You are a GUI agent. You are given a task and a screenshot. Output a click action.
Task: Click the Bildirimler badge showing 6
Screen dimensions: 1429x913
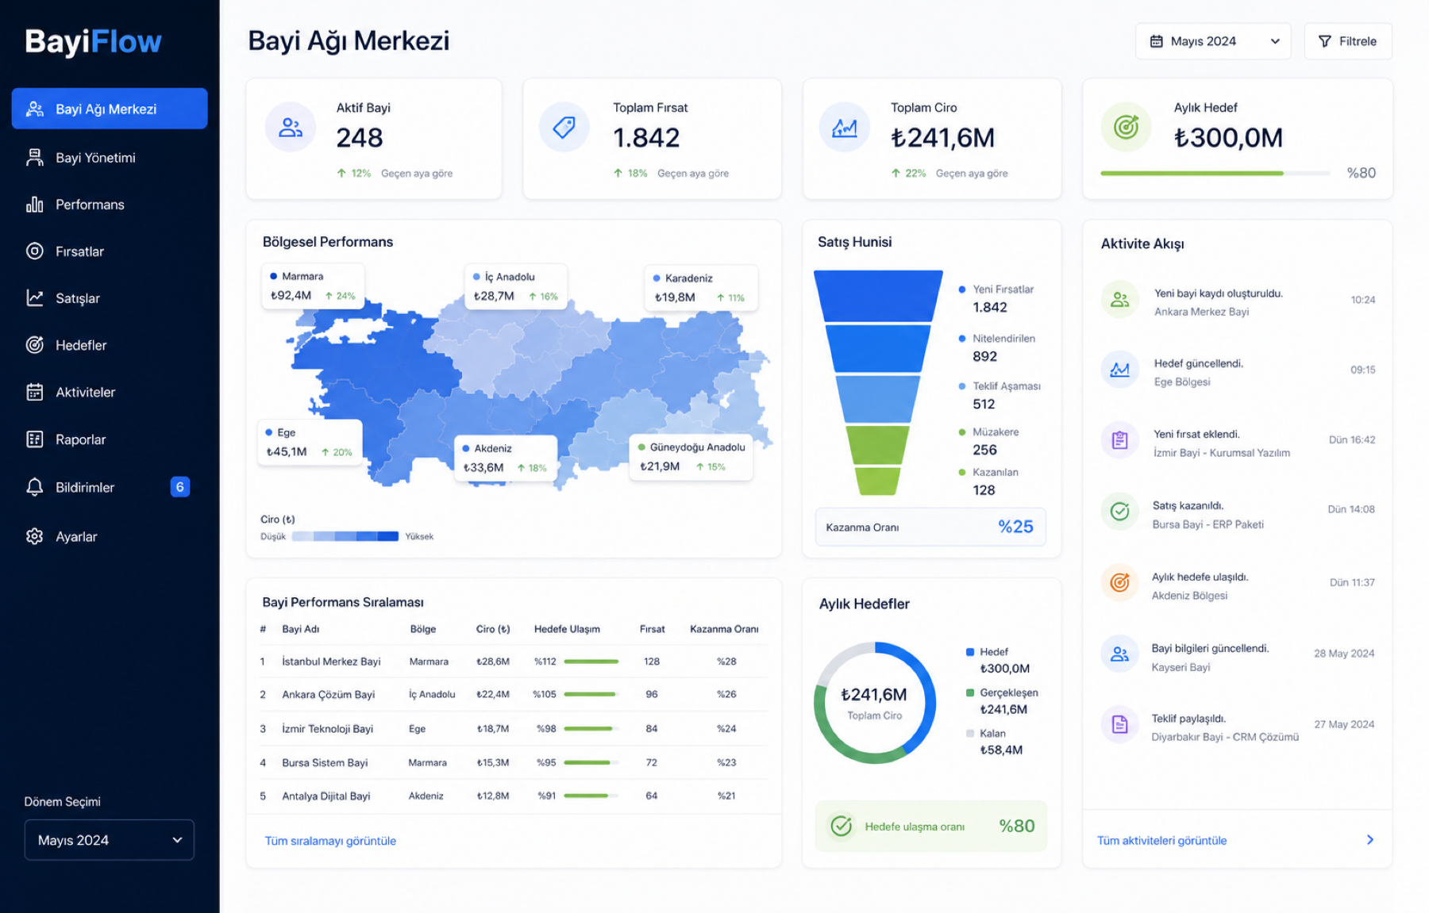(180, 487)
